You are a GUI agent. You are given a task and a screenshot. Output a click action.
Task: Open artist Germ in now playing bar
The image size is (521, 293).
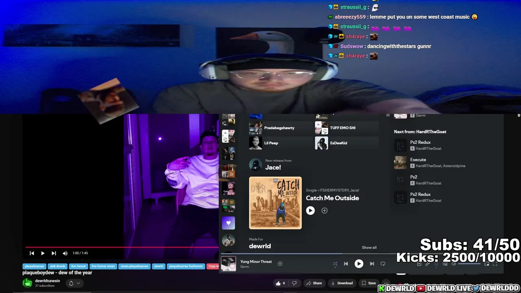click(x=244, y=267)
